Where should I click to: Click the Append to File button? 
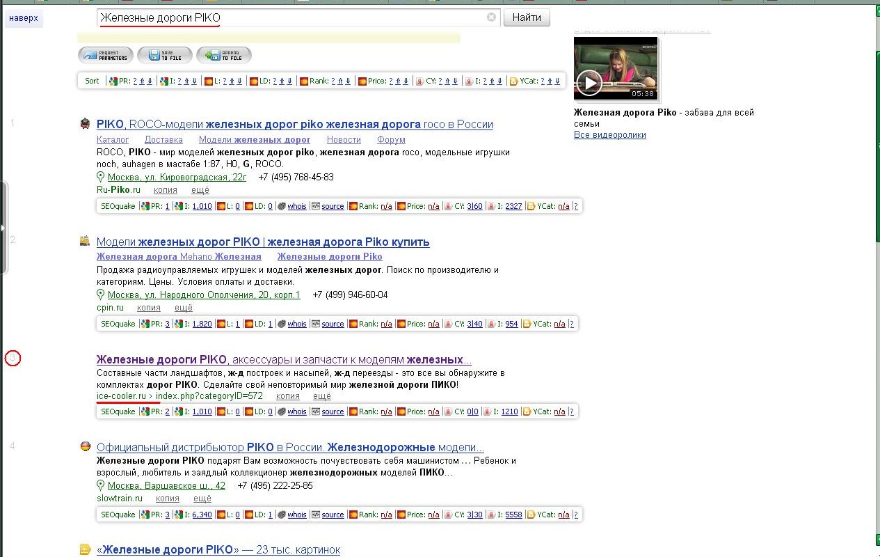coord(224,55)
